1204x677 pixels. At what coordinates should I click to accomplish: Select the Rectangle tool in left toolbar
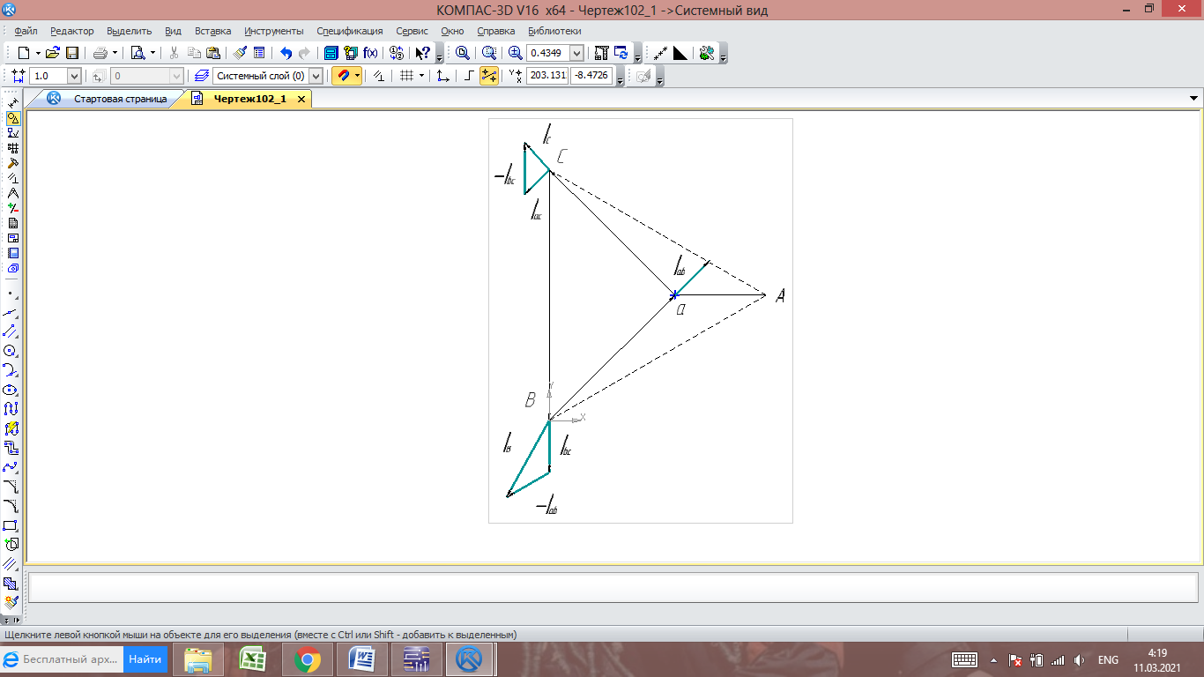click(x=11, y=525)
